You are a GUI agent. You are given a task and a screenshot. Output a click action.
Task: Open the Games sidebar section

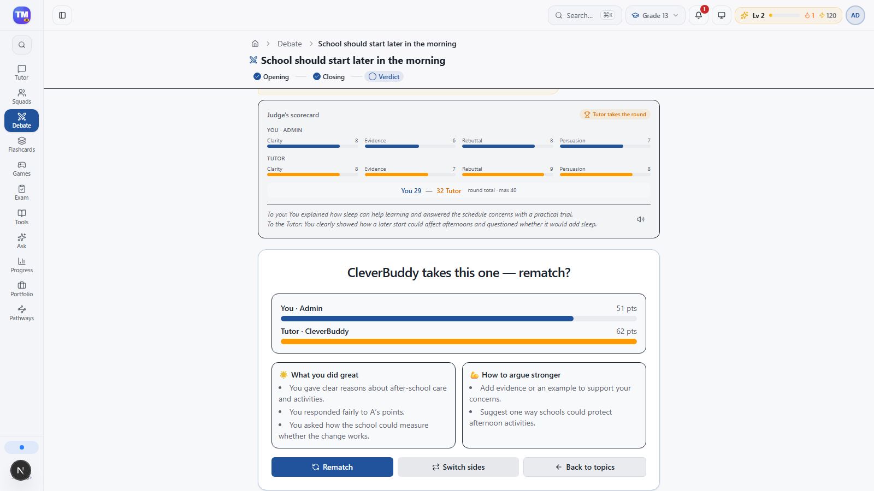pyautogui.click(x=22, y=169)
